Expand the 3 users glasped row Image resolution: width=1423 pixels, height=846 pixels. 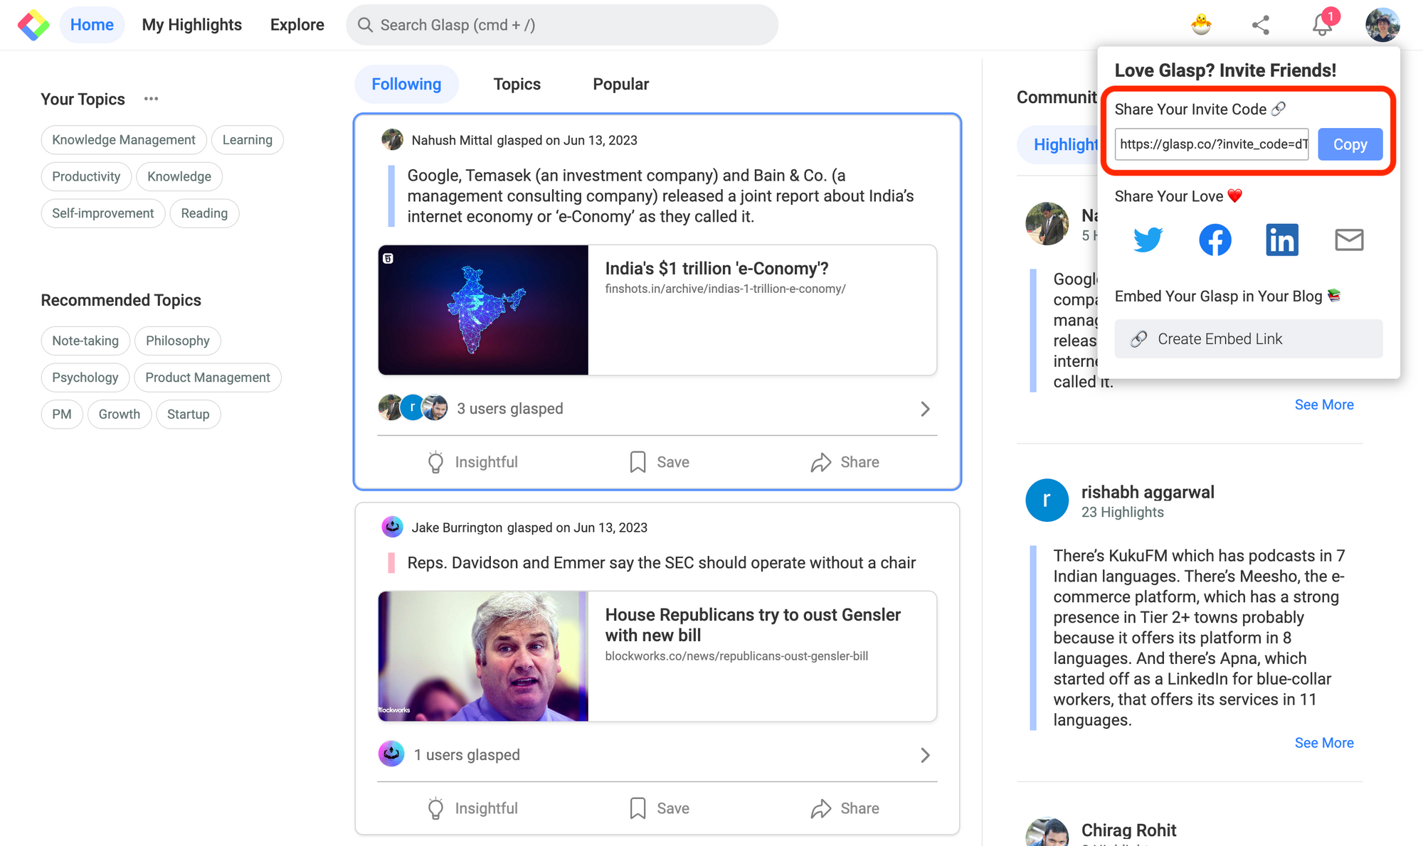[x=924, y=409]
